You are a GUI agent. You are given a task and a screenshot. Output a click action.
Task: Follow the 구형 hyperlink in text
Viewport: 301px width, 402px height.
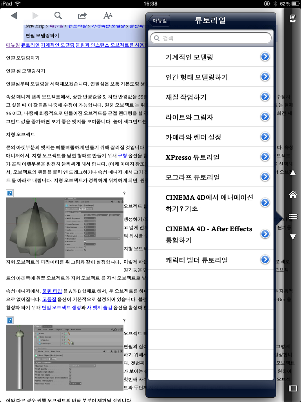pos(122,155)
